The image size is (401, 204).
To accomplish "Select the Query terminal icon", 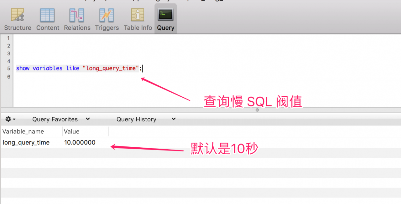I will click(x=166, y=15).
